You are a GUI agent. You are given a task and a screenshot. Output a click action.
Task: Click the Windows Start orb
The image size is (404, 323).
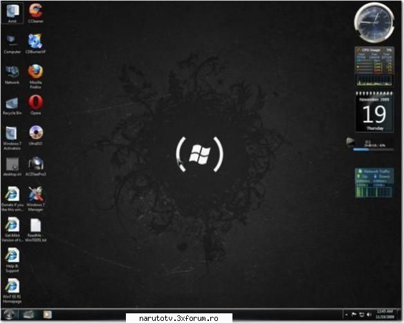(x=9, y=314)
